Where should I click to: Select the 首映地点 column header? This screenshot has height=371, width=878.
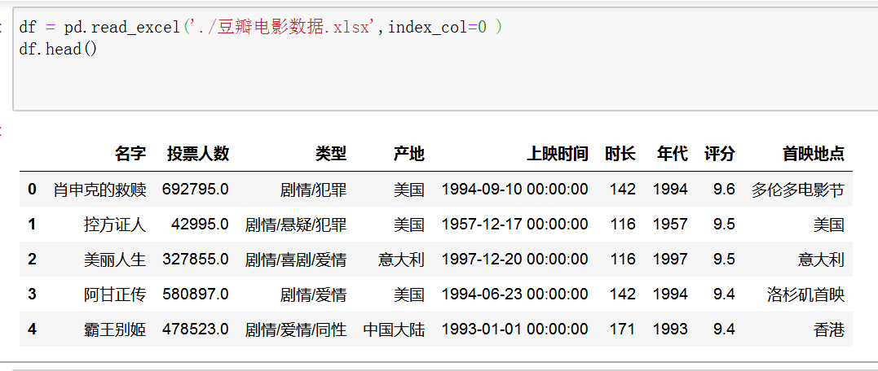click(x=814, y=154)
